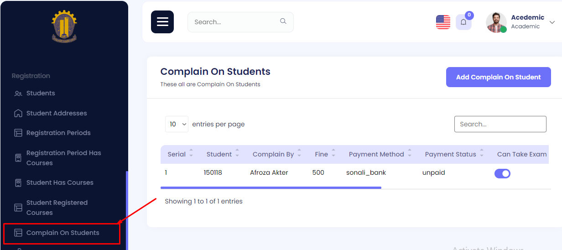
Task: Open the notification bell icon
Action: pyautogui.click(x=463, y=22)
